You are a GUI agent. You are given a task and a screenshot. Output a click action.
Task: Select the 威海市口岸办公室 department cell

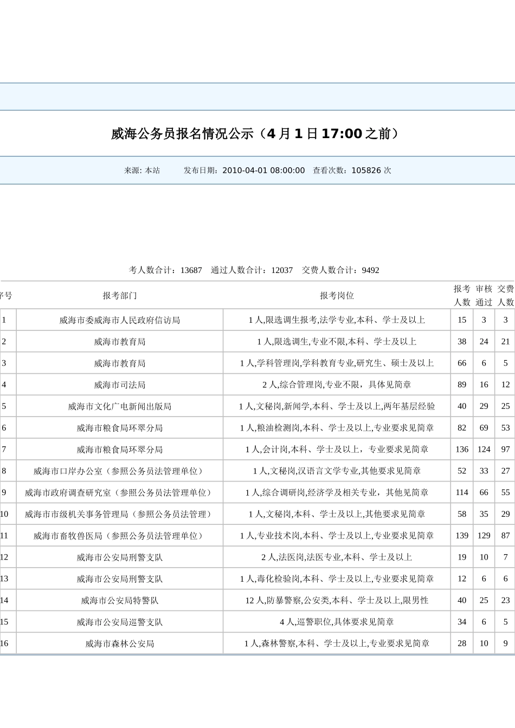pyautogui.click(x=120, y=471)
